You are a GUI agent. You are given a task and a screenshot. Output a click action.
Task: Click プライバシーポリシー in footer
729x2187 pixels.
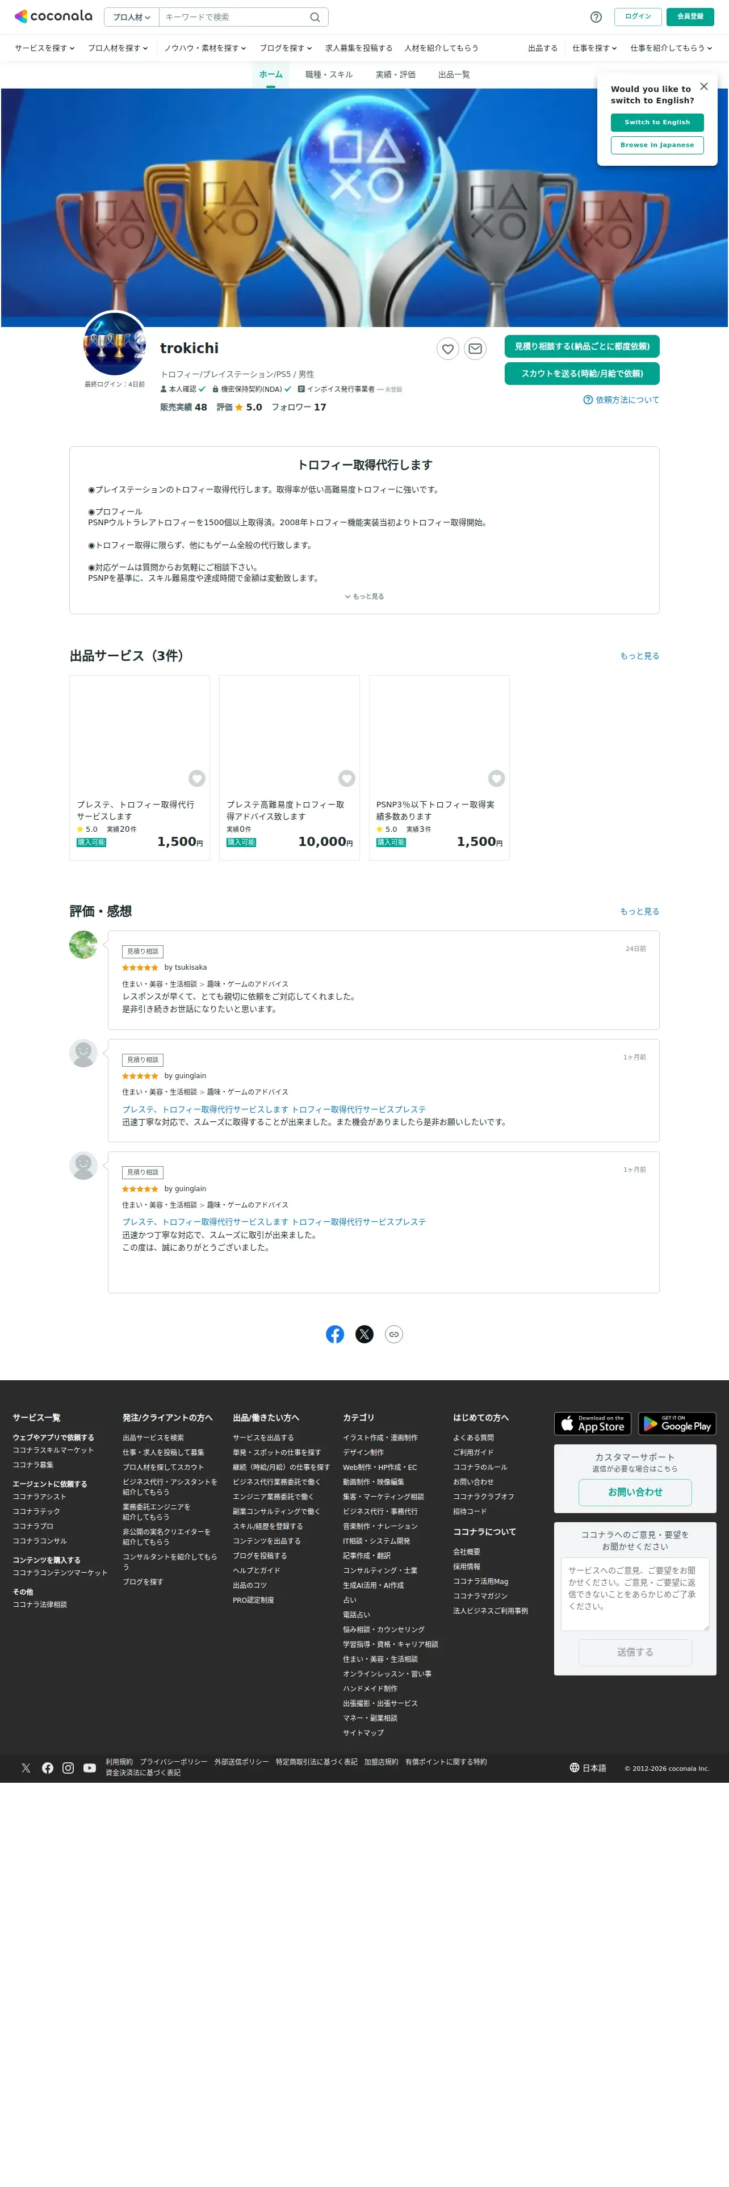173,1762
